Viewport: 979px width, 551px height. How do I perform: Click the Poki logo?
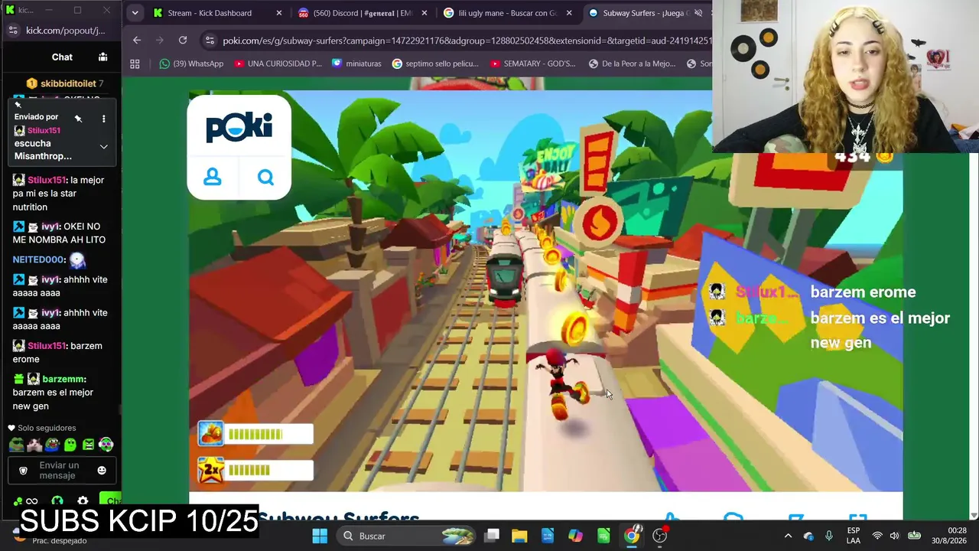(239, 127)
